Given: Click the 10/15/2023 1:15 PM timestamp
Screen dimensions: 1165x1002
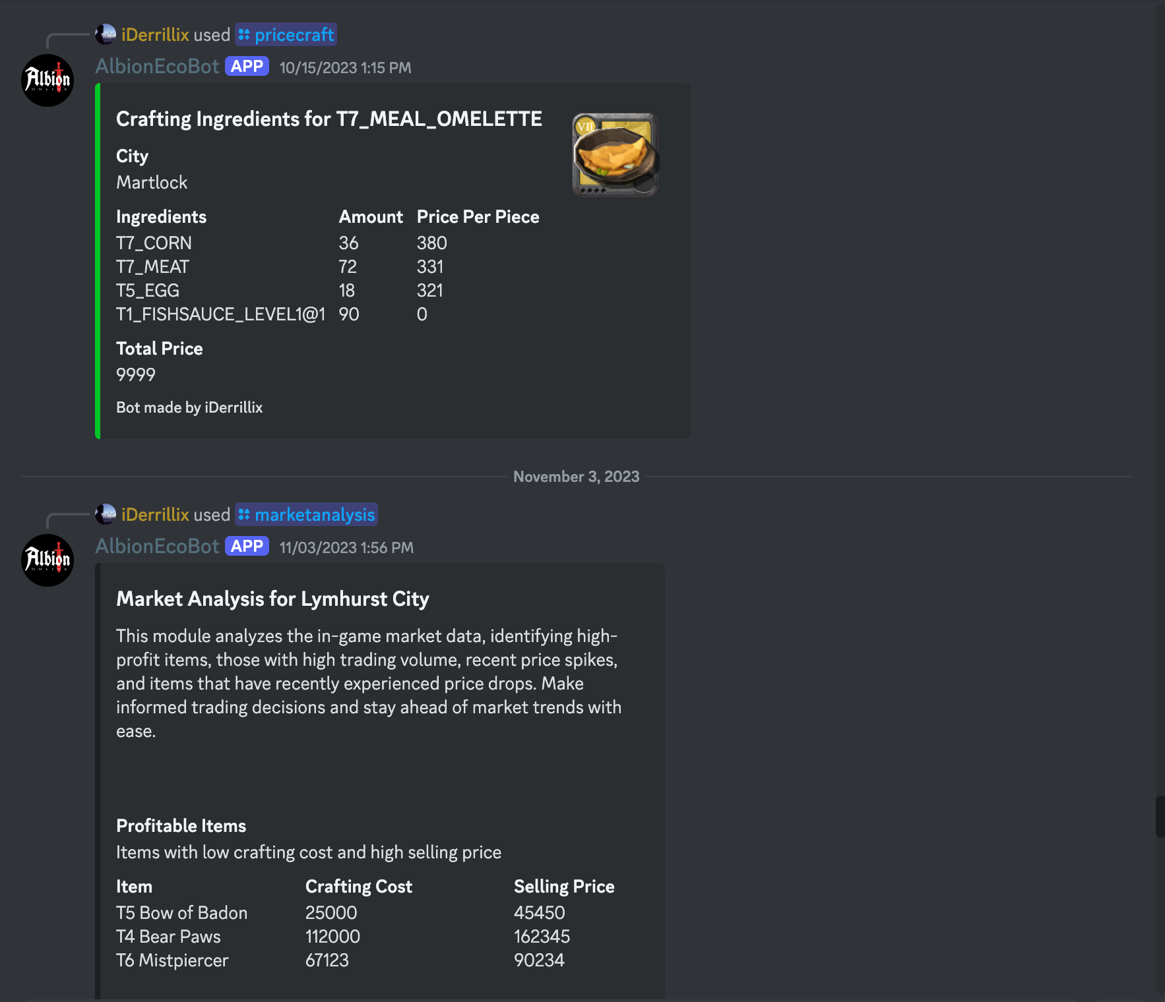Looking at the screenshot, I should pos(345,68).
